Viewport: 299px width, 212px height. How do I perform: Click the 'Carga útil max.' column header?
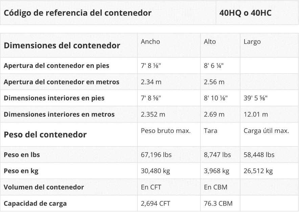266,131
